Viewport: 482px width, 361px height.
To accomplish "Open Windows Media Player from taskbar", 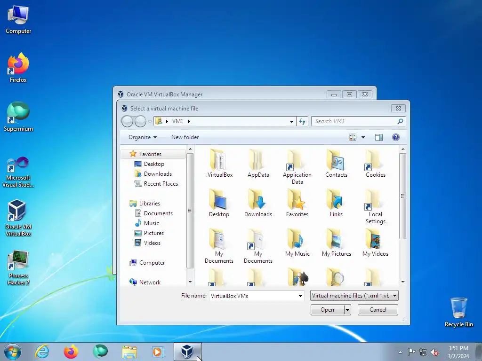I will pos(158,352).
